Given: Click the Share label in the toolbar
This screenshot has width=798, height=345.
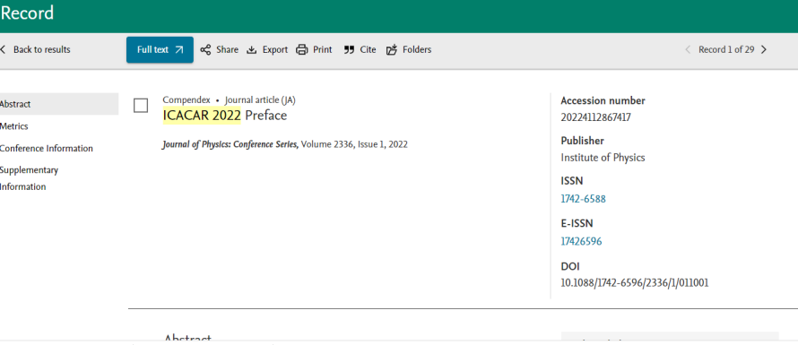Looking at the screenshot, I should pos(227,50).
